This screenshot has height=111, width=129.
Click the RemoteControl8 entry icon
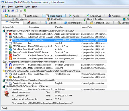tap(10, 52)
